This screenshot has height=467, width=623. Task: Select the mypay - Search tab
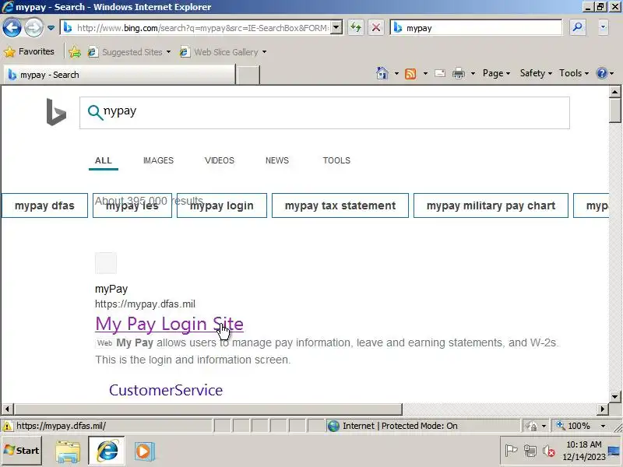[x=119, y=75]
